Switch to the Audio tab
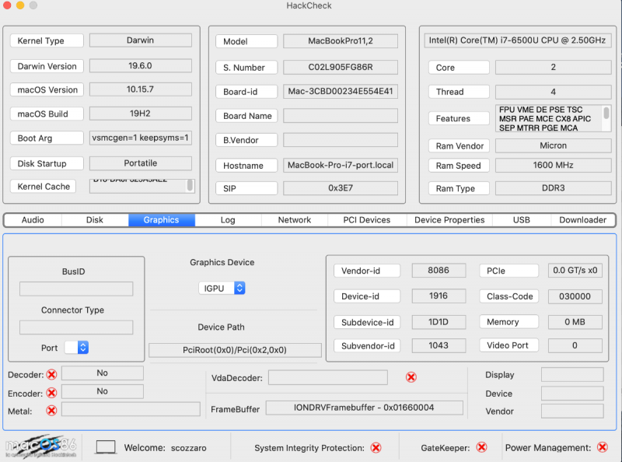The image size is (622, 462). coord(33,220)
